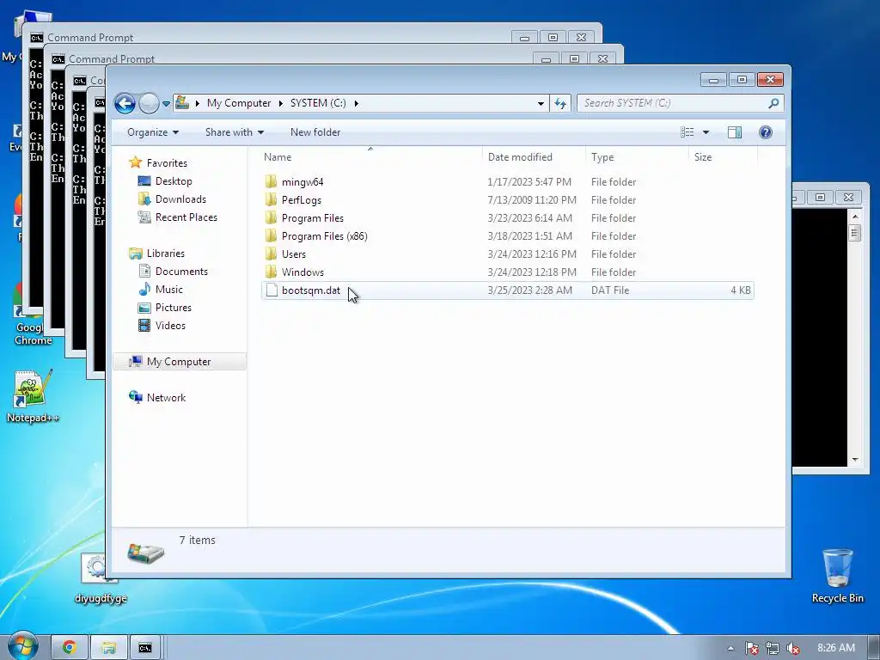Sort by the Name column header
The width and height of the screenshot is (880, 660).
coord(370,157)
